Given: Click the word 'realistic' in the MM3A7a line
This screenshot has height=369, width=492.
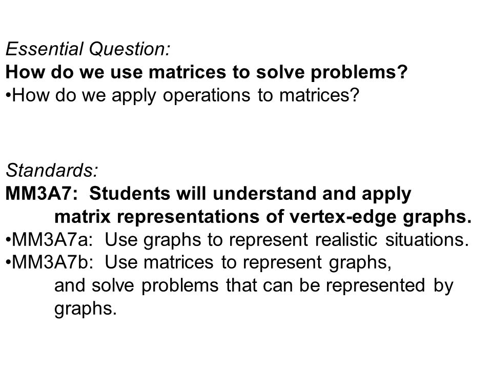Looking at the screenshot, I should 346,240.
